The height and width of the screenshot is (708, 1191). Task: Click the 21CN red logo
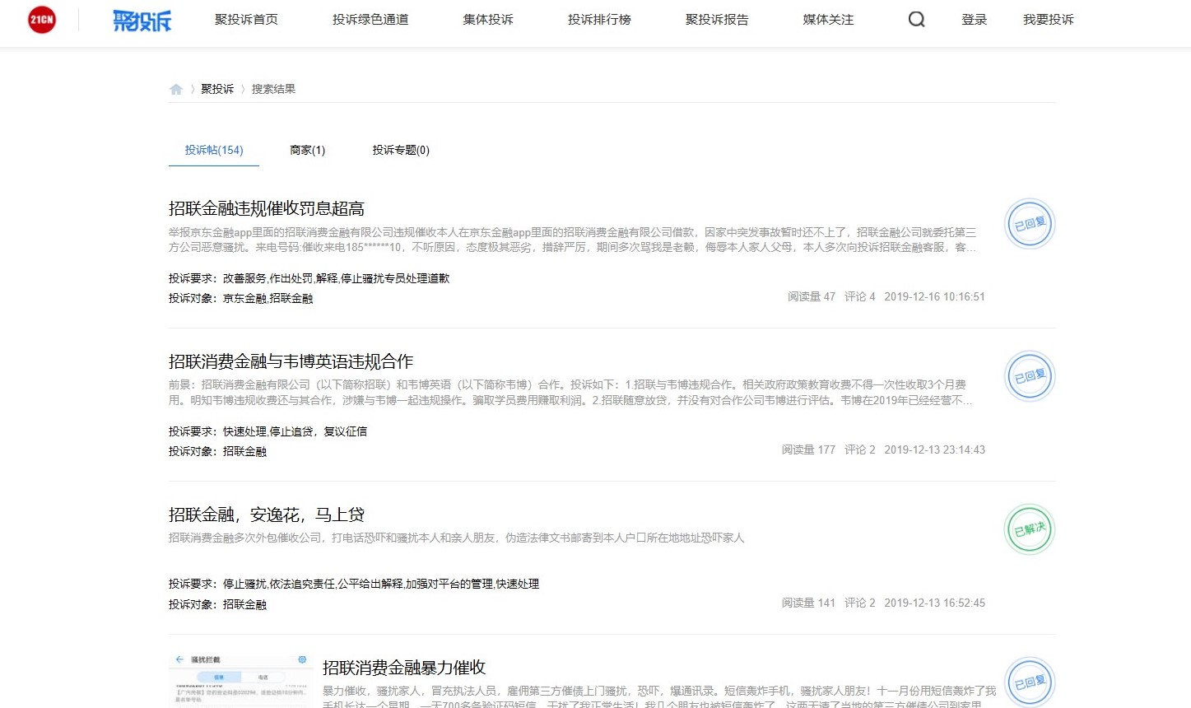coord(42,20)
